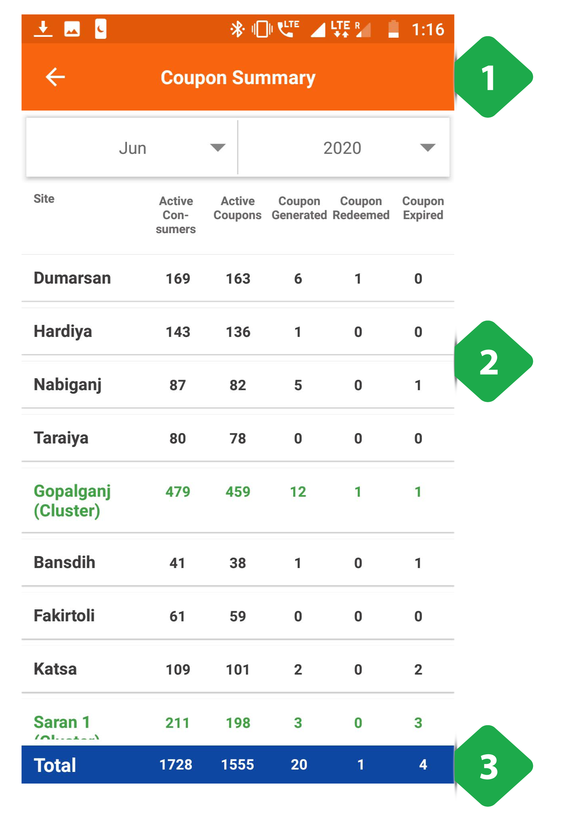Viewport: 563px width, 818px height.
Task: Open the Jun month dropdown
Action: pyautogui.click(x=132, y=147)
